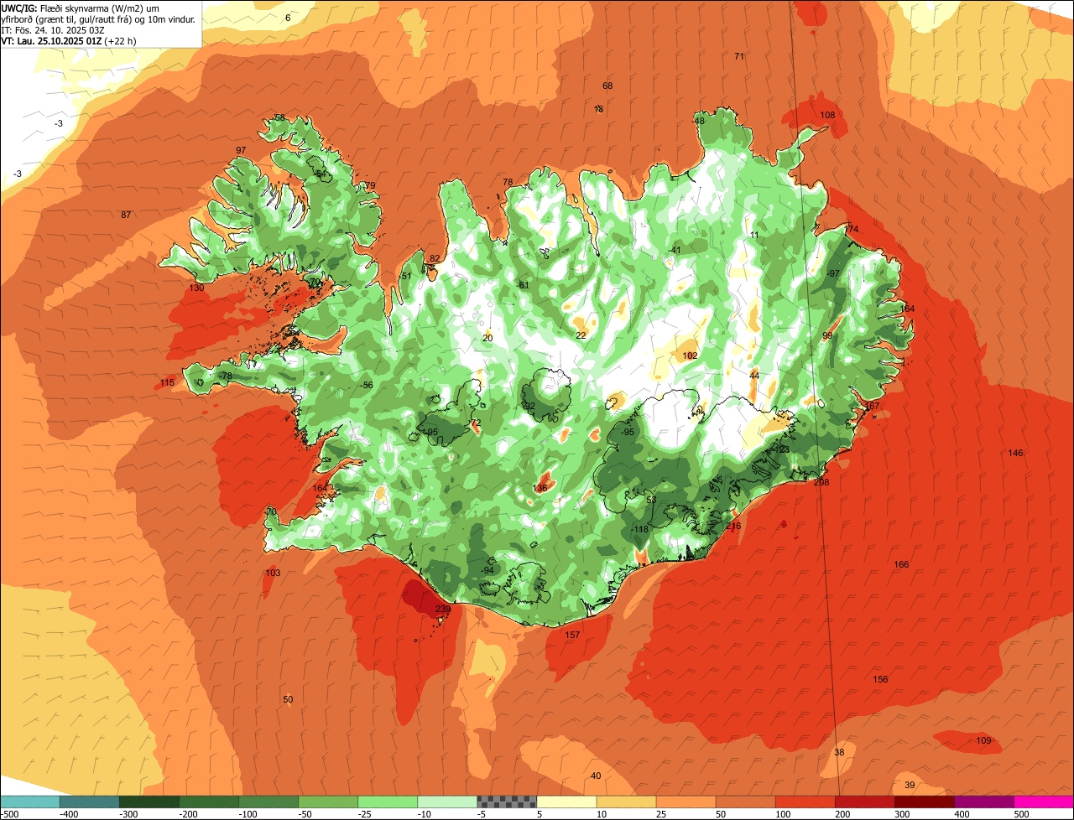1074x820 pixels.
Task: Click the light teal -500 legend swatch
Action: pos(29,802)
